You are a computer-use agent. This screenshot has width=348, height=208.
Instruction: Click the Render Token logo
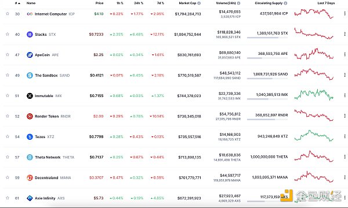30,116
